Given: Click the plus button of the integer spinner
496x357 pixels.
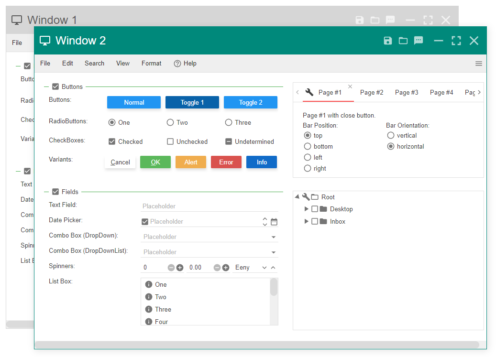Looking at the screenshot, I should pyautogui.click(x=180, y=268).
